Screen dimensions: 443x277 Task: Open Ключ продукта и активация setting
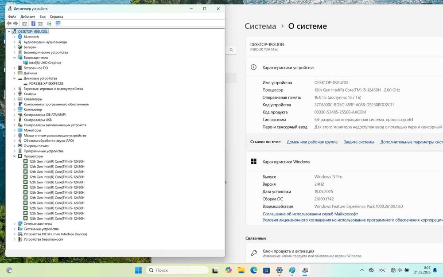coord(344,253)
